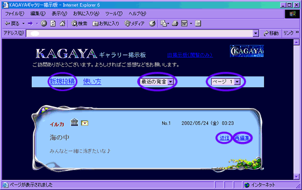Viewport: 302px width, 190px height.
Task: Open the Back history dropdown arrow
Action: (24, 24)
